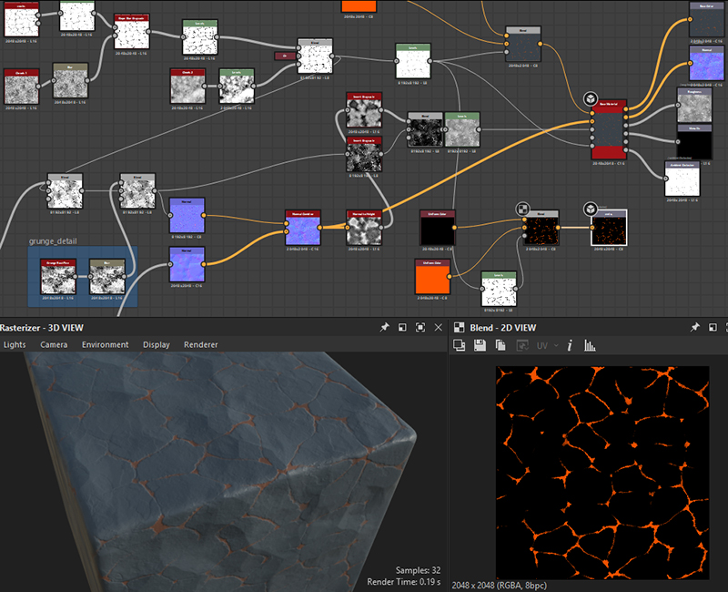This screenshot has height=592, width=728.
Task: Open the UV dropdown in 2D view toolbar
Action: pyautogui.click(x=546, y=345)
